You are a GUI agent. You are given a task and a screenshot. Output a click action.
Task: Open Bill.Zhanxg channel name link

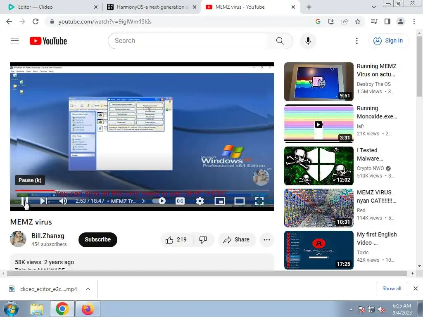click(x=48, y=236)
